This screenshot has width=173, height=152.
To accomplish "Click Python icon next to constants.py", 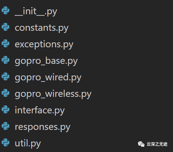I will click(x=6, y=27).
